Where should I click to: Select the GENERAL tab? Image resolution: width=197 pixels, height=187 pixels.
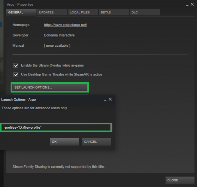[x=21, y=12]
